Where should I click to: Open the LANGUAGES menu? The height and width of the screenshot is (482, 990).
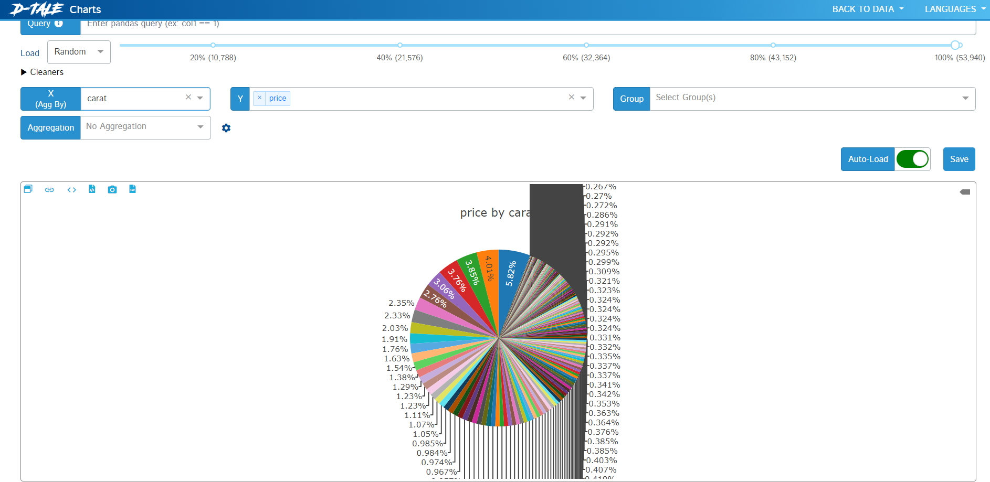click(x=955, y=9)
